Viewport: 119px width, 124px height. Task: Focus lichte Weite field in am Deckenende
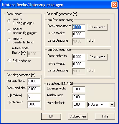point(79,64)
